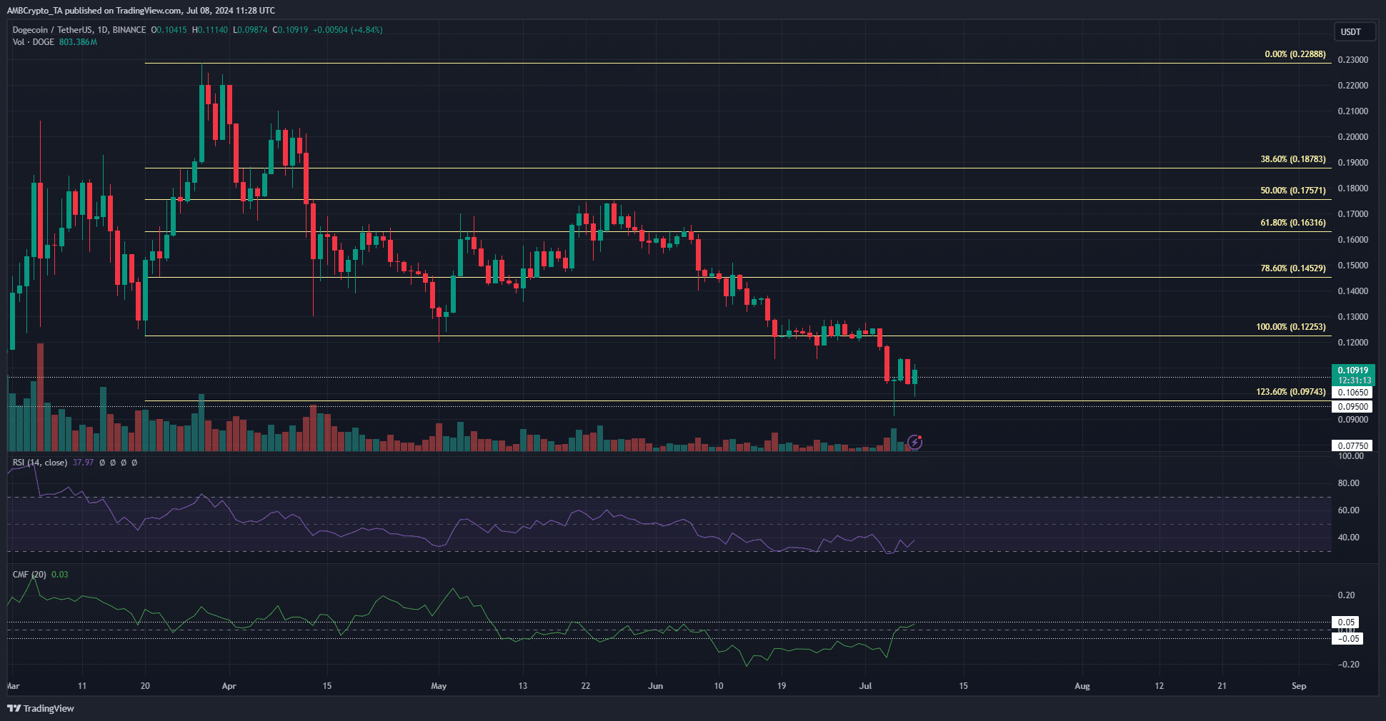Click the 78.60% (0.14529) Fib label
Image resolution: width=1386 pixels, height=721 pixels.
pos(1293,268)
